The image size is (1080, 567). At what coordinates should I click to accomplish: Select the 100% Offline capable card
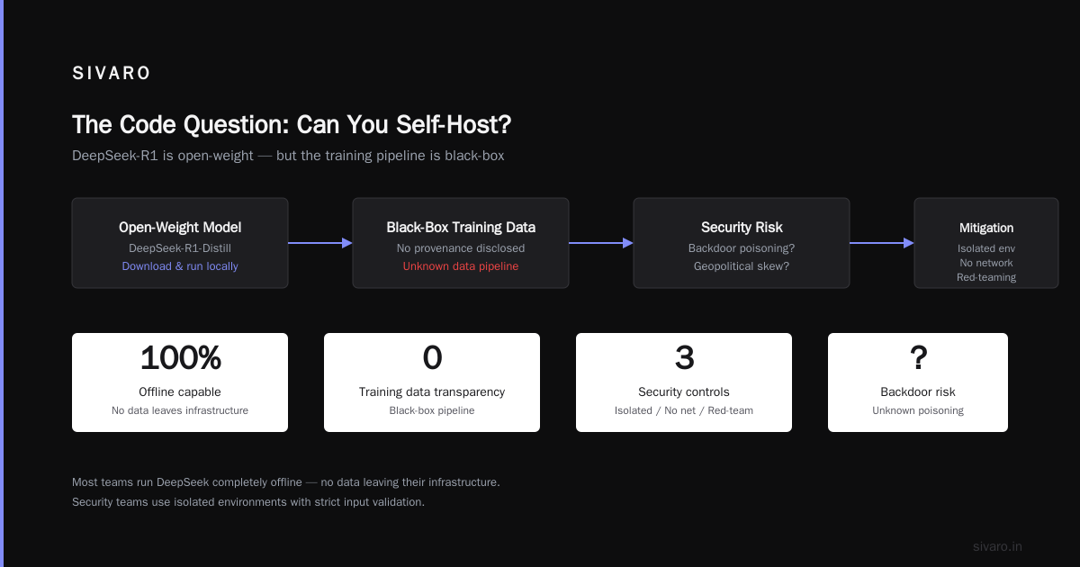coord(180,382)
